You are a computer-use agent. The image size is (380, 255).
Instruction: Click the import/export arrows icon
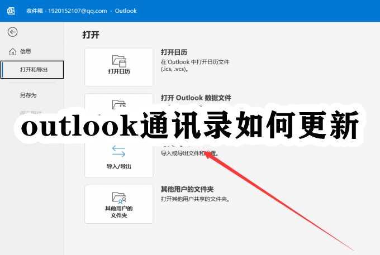118,151
